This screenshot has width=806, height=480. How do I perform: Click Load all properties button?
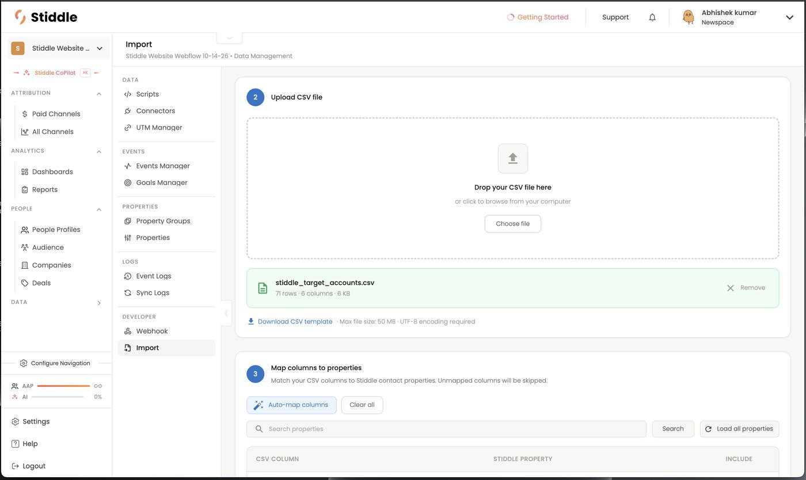pyautogui.click(x=739, y=429)
